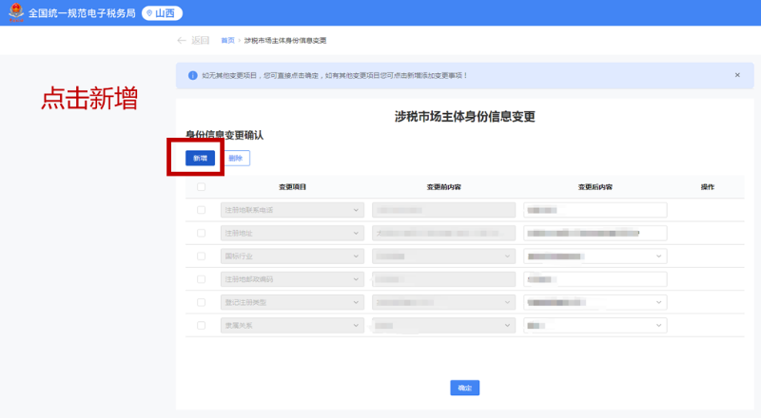
Task: Go to 首页 breadcrumb link
Action: point(227,40)
